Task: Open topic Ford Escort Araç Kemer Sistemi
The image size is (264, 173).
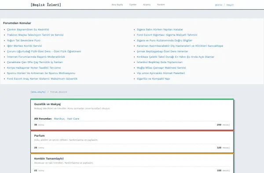Action: 42,79
